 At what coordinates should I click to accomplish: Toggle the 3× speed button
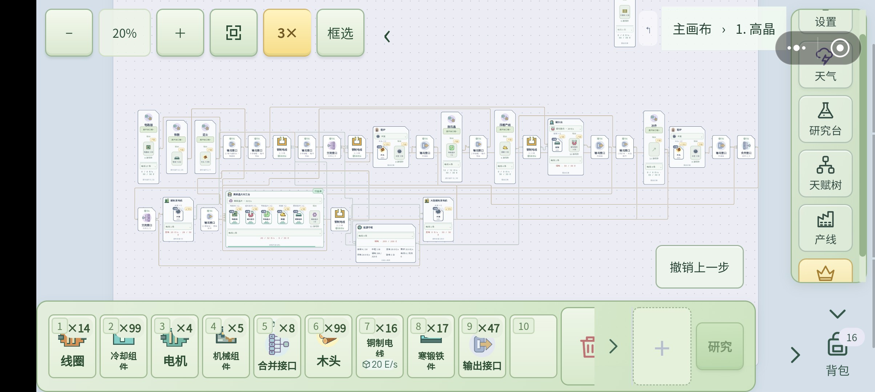pyautogui.click(x=287, y=33)
